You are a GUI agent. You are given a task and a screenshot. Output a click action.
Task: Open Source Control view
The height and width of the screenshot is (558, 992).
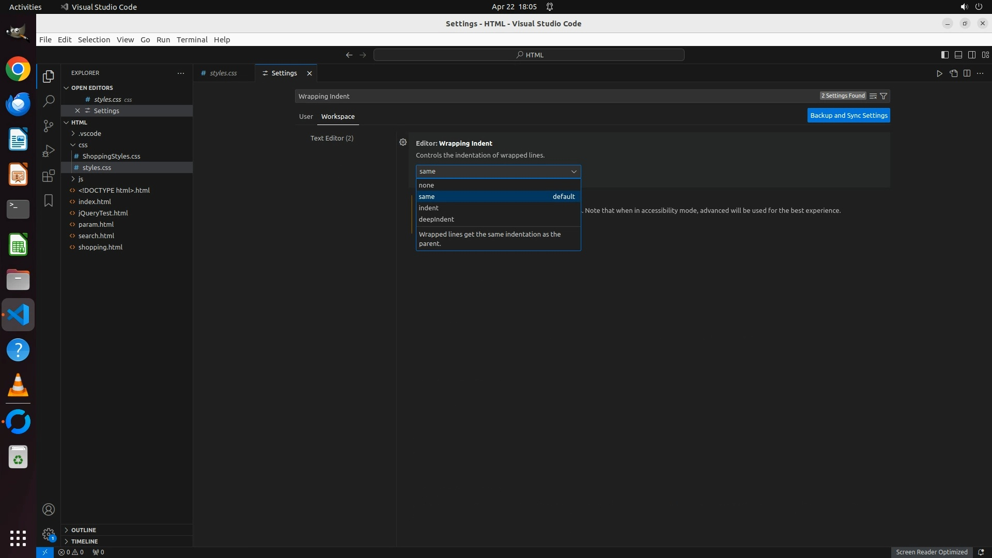(x=49, y=126)
